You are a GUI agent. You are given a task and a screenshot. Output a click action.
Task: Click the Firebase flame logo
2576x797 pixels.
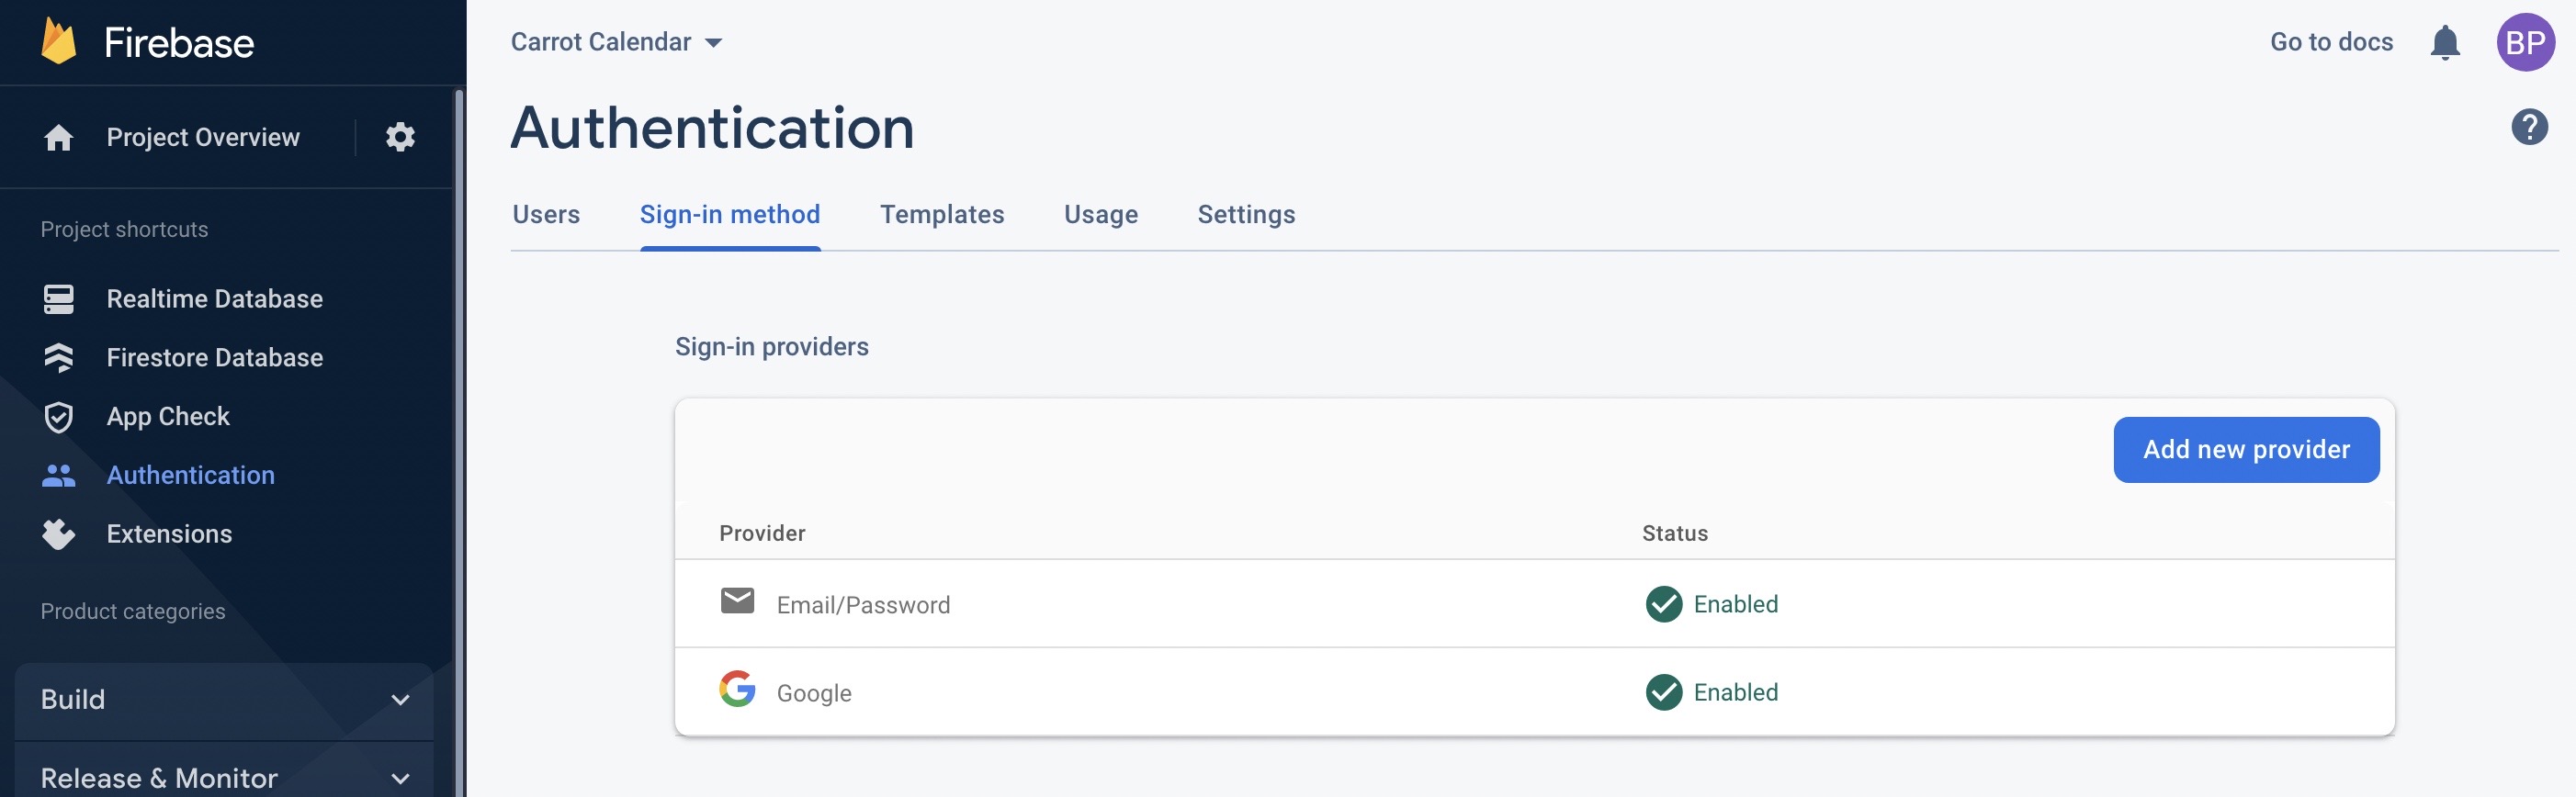tap(59, 42)
